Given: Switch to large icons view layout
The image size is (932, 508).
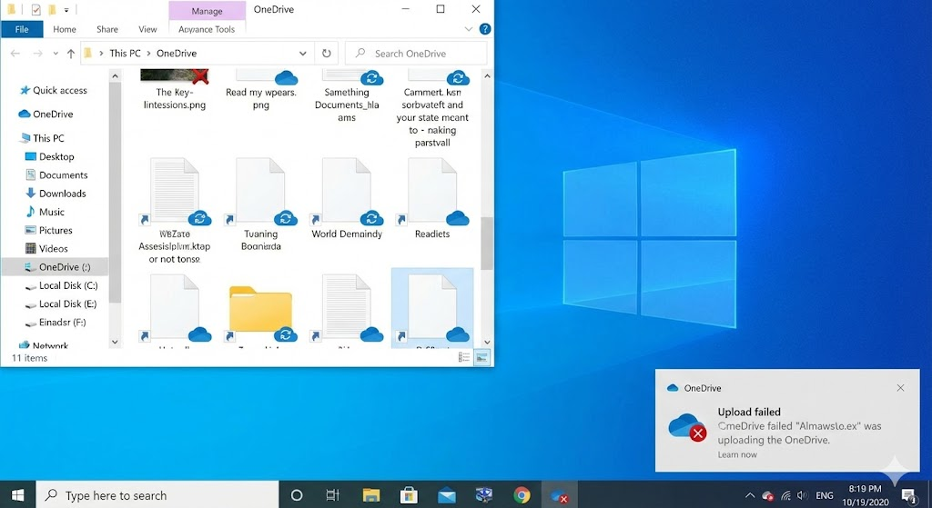Looking at the screenshot, I should pos(481,356).
